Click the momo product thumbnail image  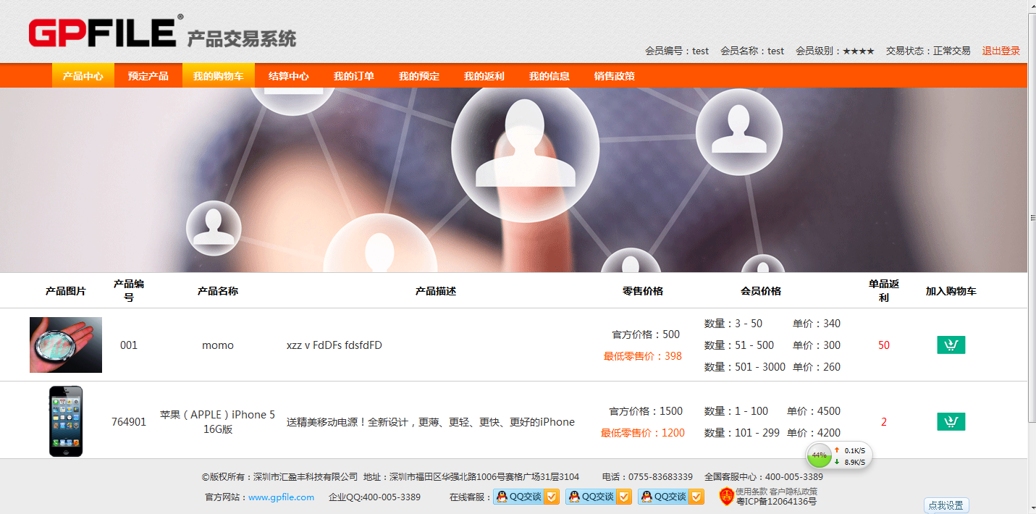pos(65,345)
